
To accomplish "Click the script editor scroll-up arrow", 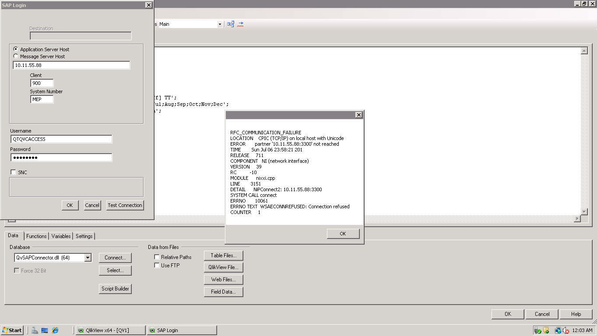I will tap(584, 51).
